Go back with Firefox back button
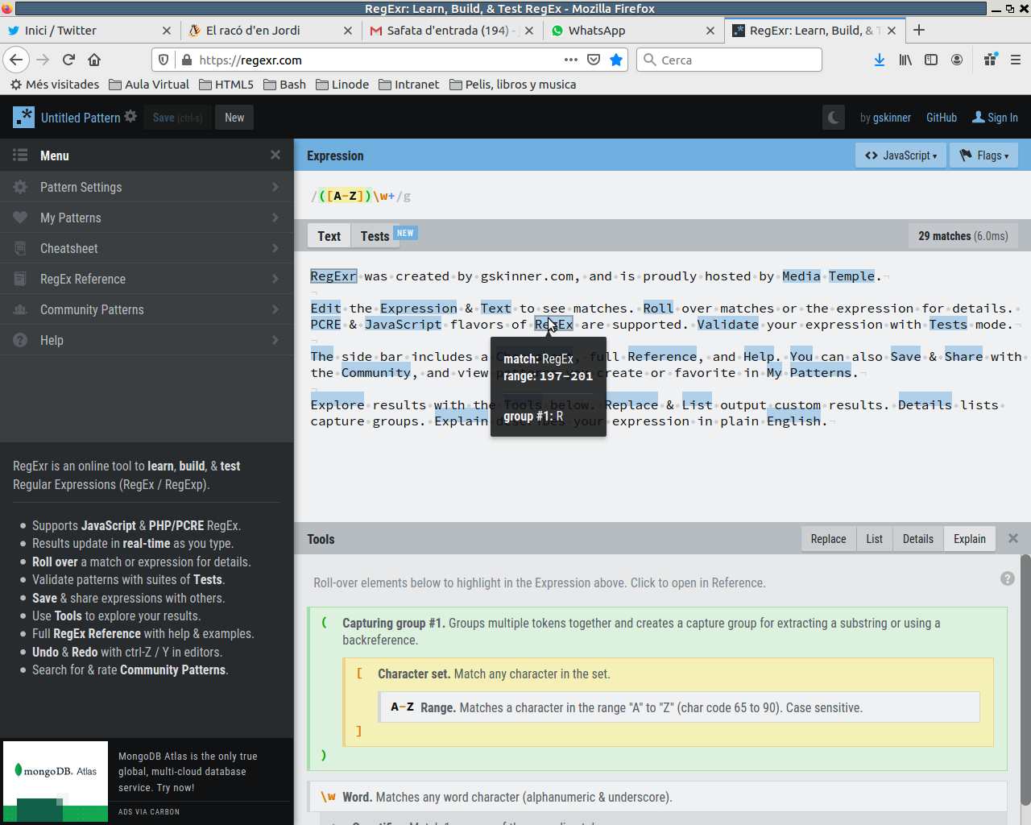 pos(16,60)
